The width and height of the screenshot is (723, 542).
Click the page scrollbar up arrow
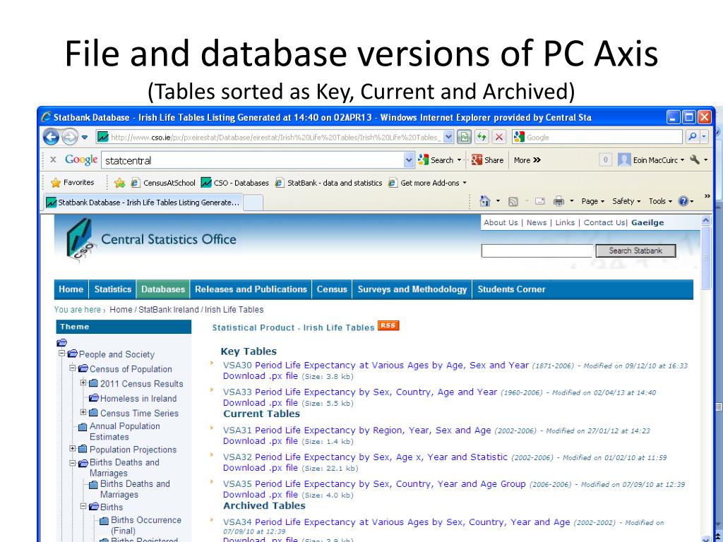tap(706, 221)
